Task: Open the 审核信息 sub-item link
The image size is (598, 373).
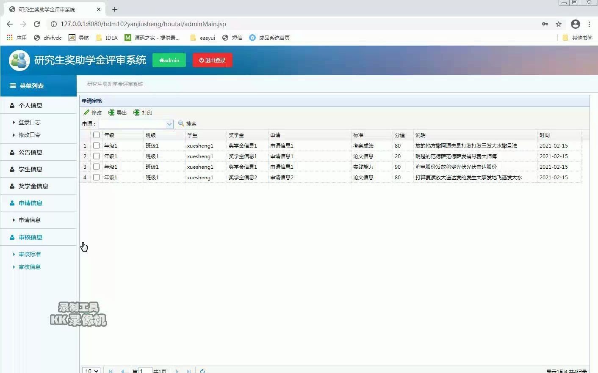Action: [29, 267]
